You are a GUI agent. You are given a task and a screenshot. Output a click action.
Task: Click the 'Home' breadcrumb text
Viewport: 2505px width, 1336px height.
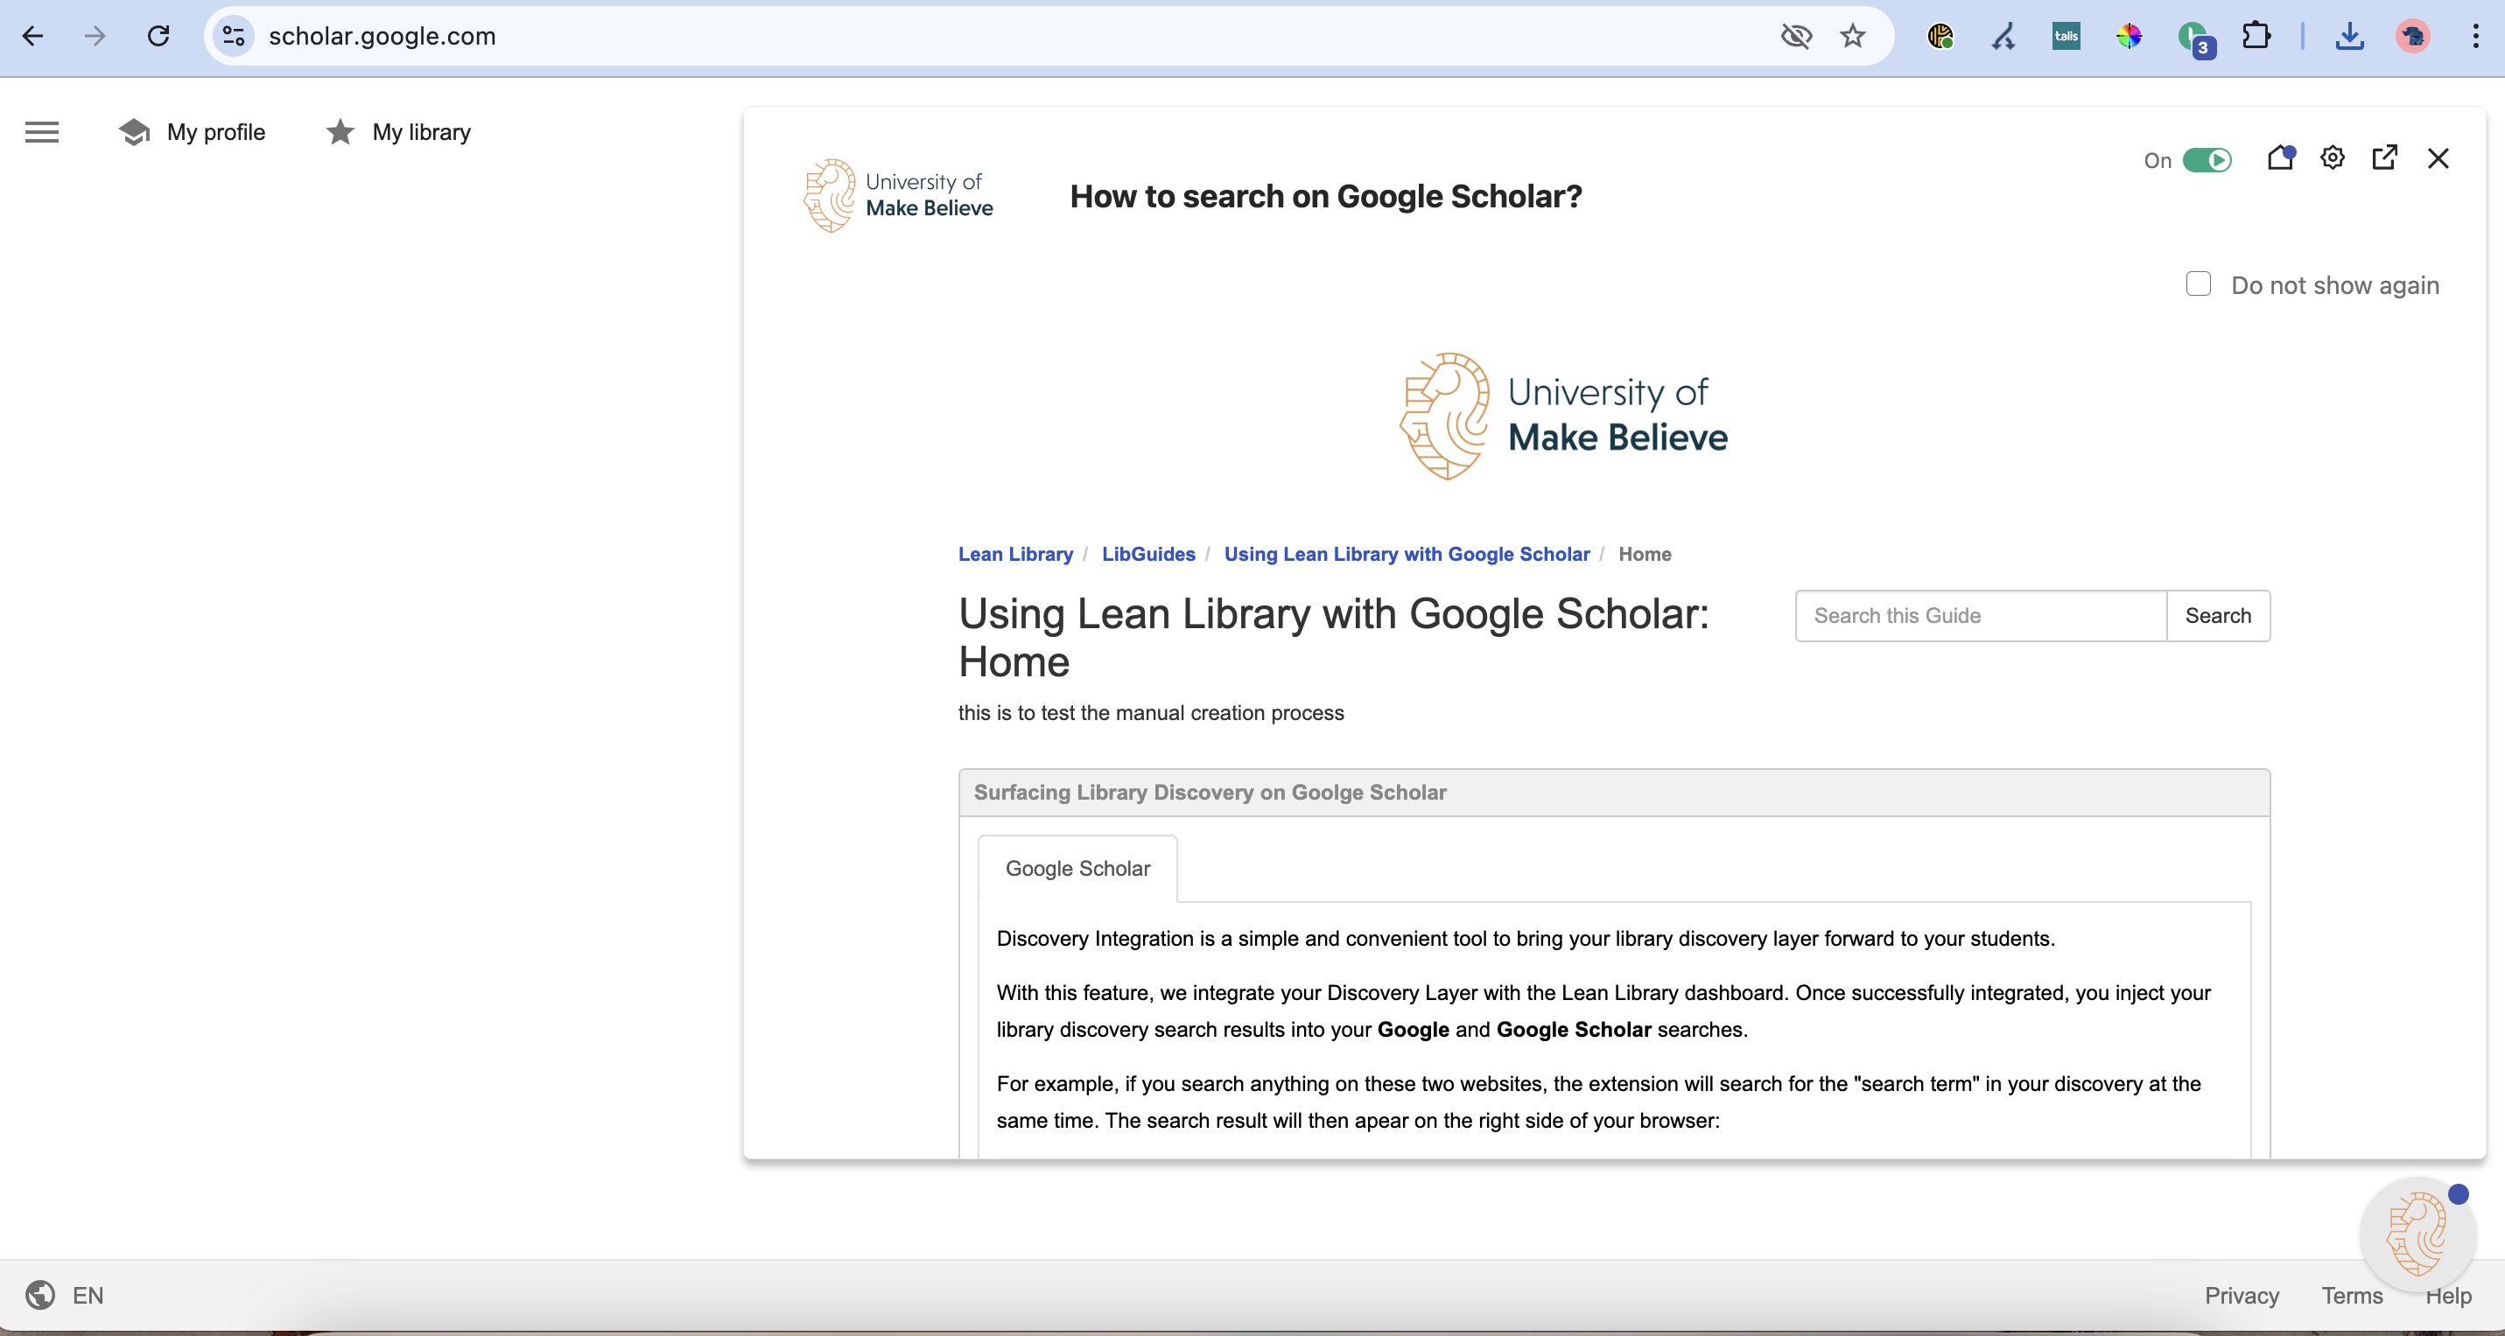[1645, 554]
